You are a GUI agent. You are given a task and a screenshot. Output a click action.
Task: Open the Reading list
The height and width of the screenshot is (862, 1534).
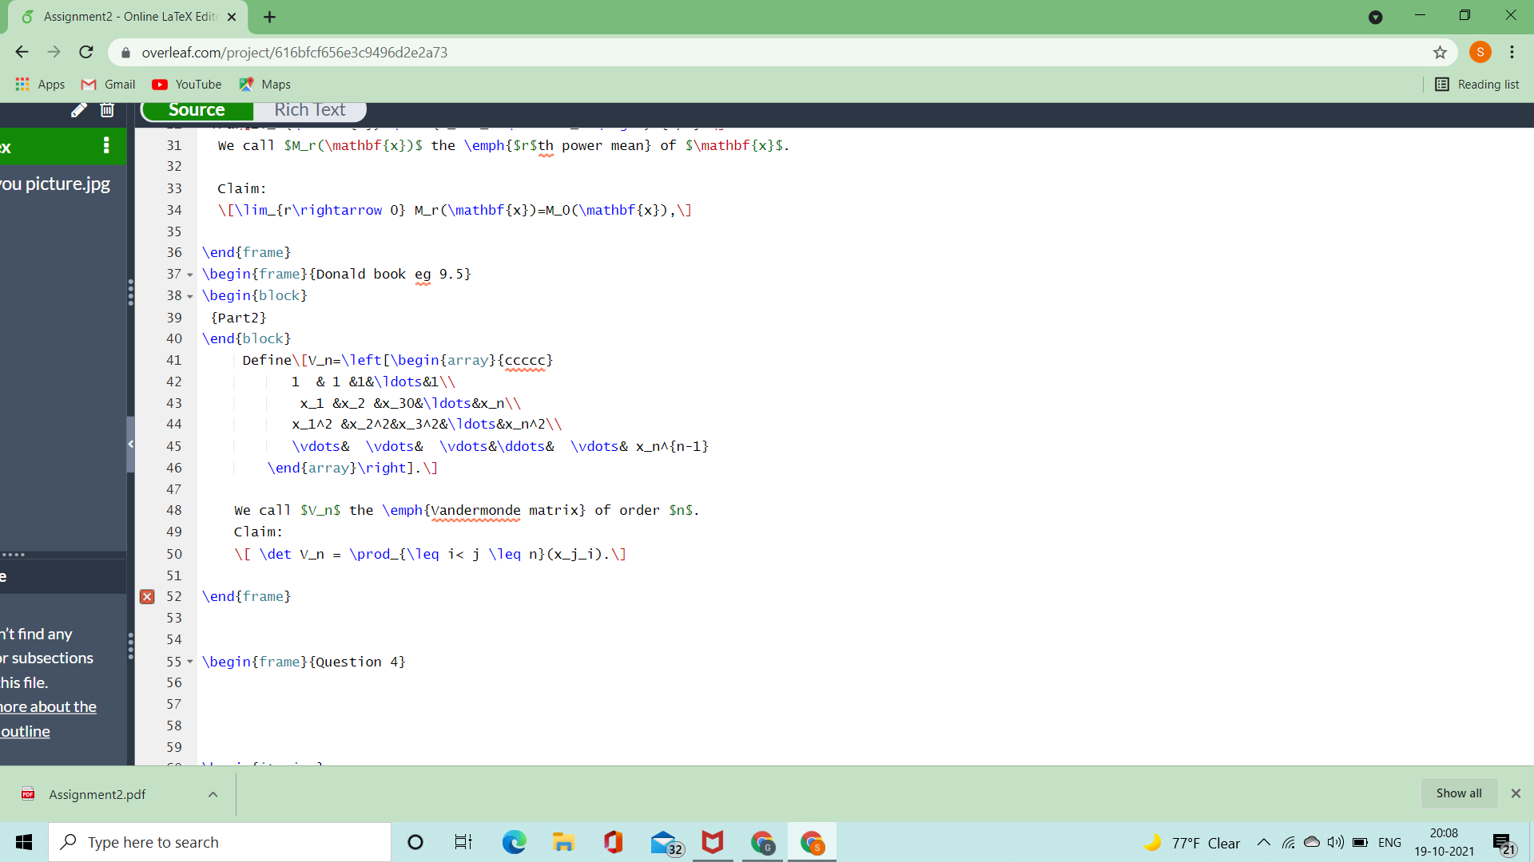tap(1477, 85)
